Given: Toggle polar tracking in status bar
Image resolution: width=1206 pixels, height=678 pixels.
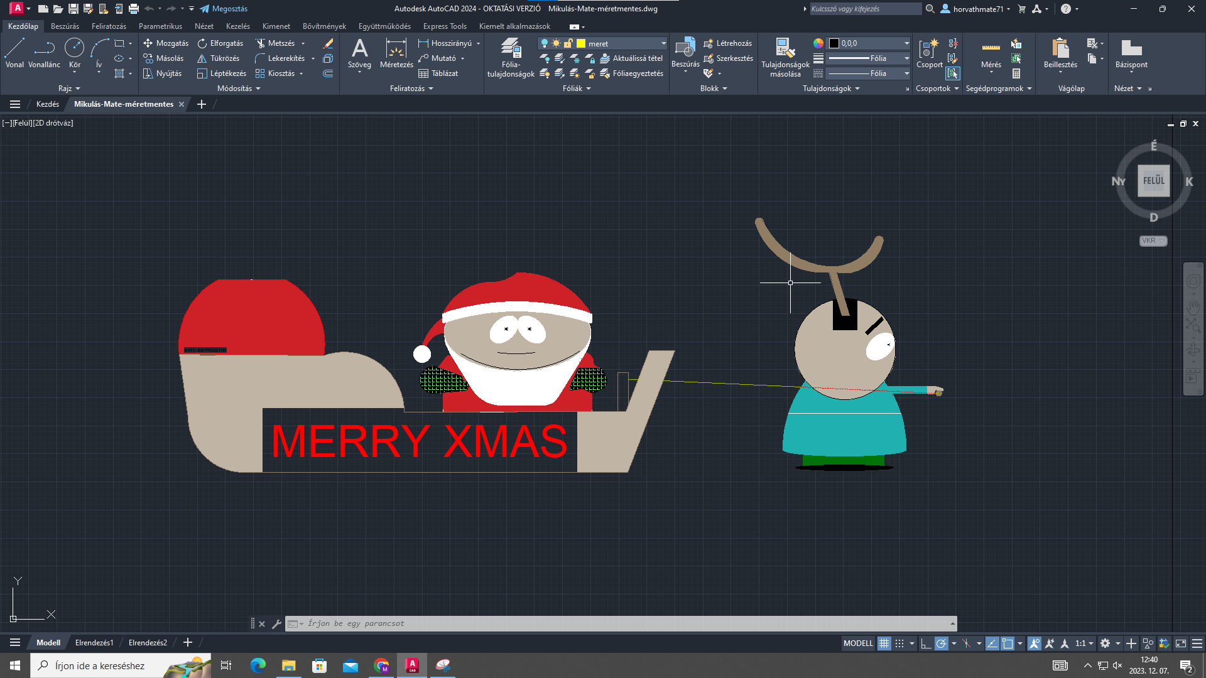Looking at the screenshot, I should click(941, 643).
